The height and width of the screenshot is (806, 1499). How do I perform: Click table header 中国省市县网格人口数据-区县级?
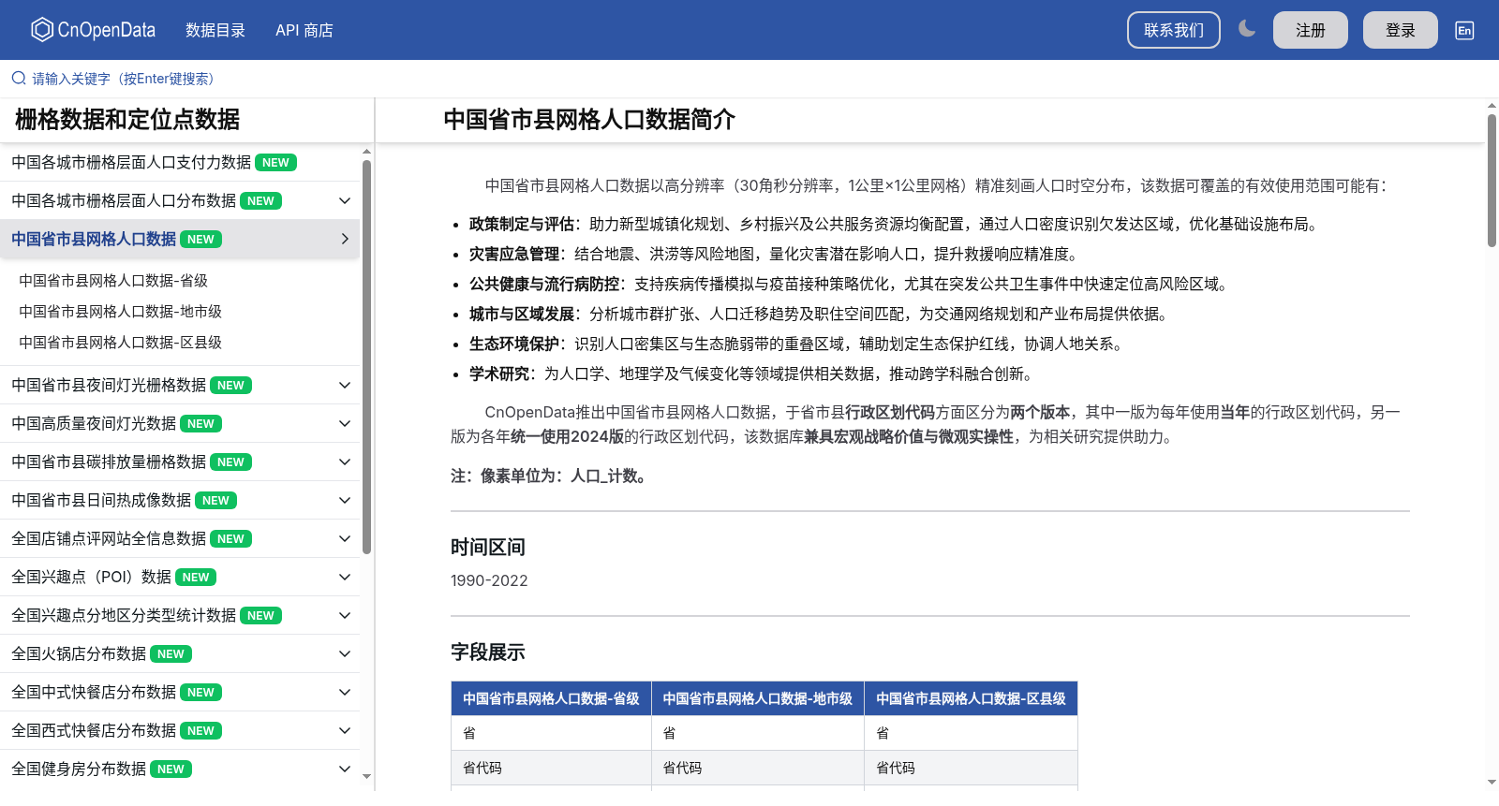coord(971,698)
